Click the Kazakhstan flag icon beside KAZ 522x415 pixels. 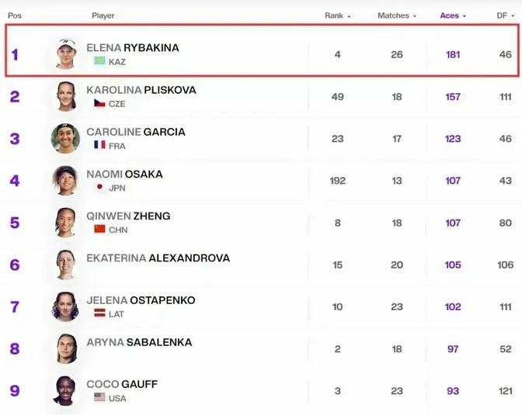(x=99, y=61)
